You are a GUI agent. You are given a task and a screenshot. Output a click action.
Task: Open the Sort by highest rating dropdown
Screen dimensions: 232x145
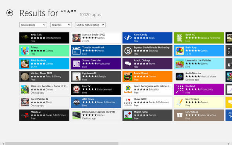(x=90, y=25)
